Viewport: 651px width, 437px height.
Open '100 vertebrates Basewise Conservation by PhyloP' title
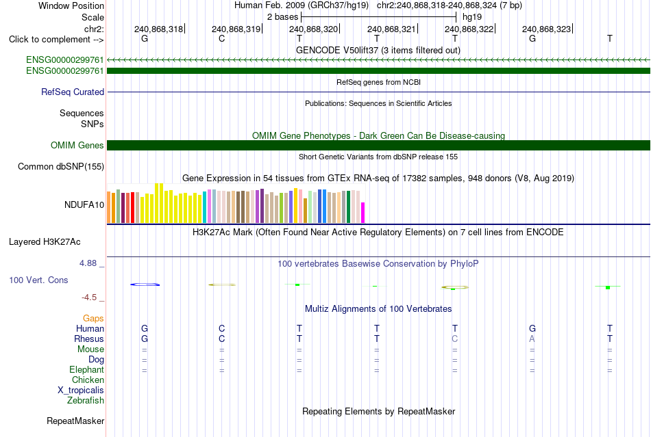(378, 264)
